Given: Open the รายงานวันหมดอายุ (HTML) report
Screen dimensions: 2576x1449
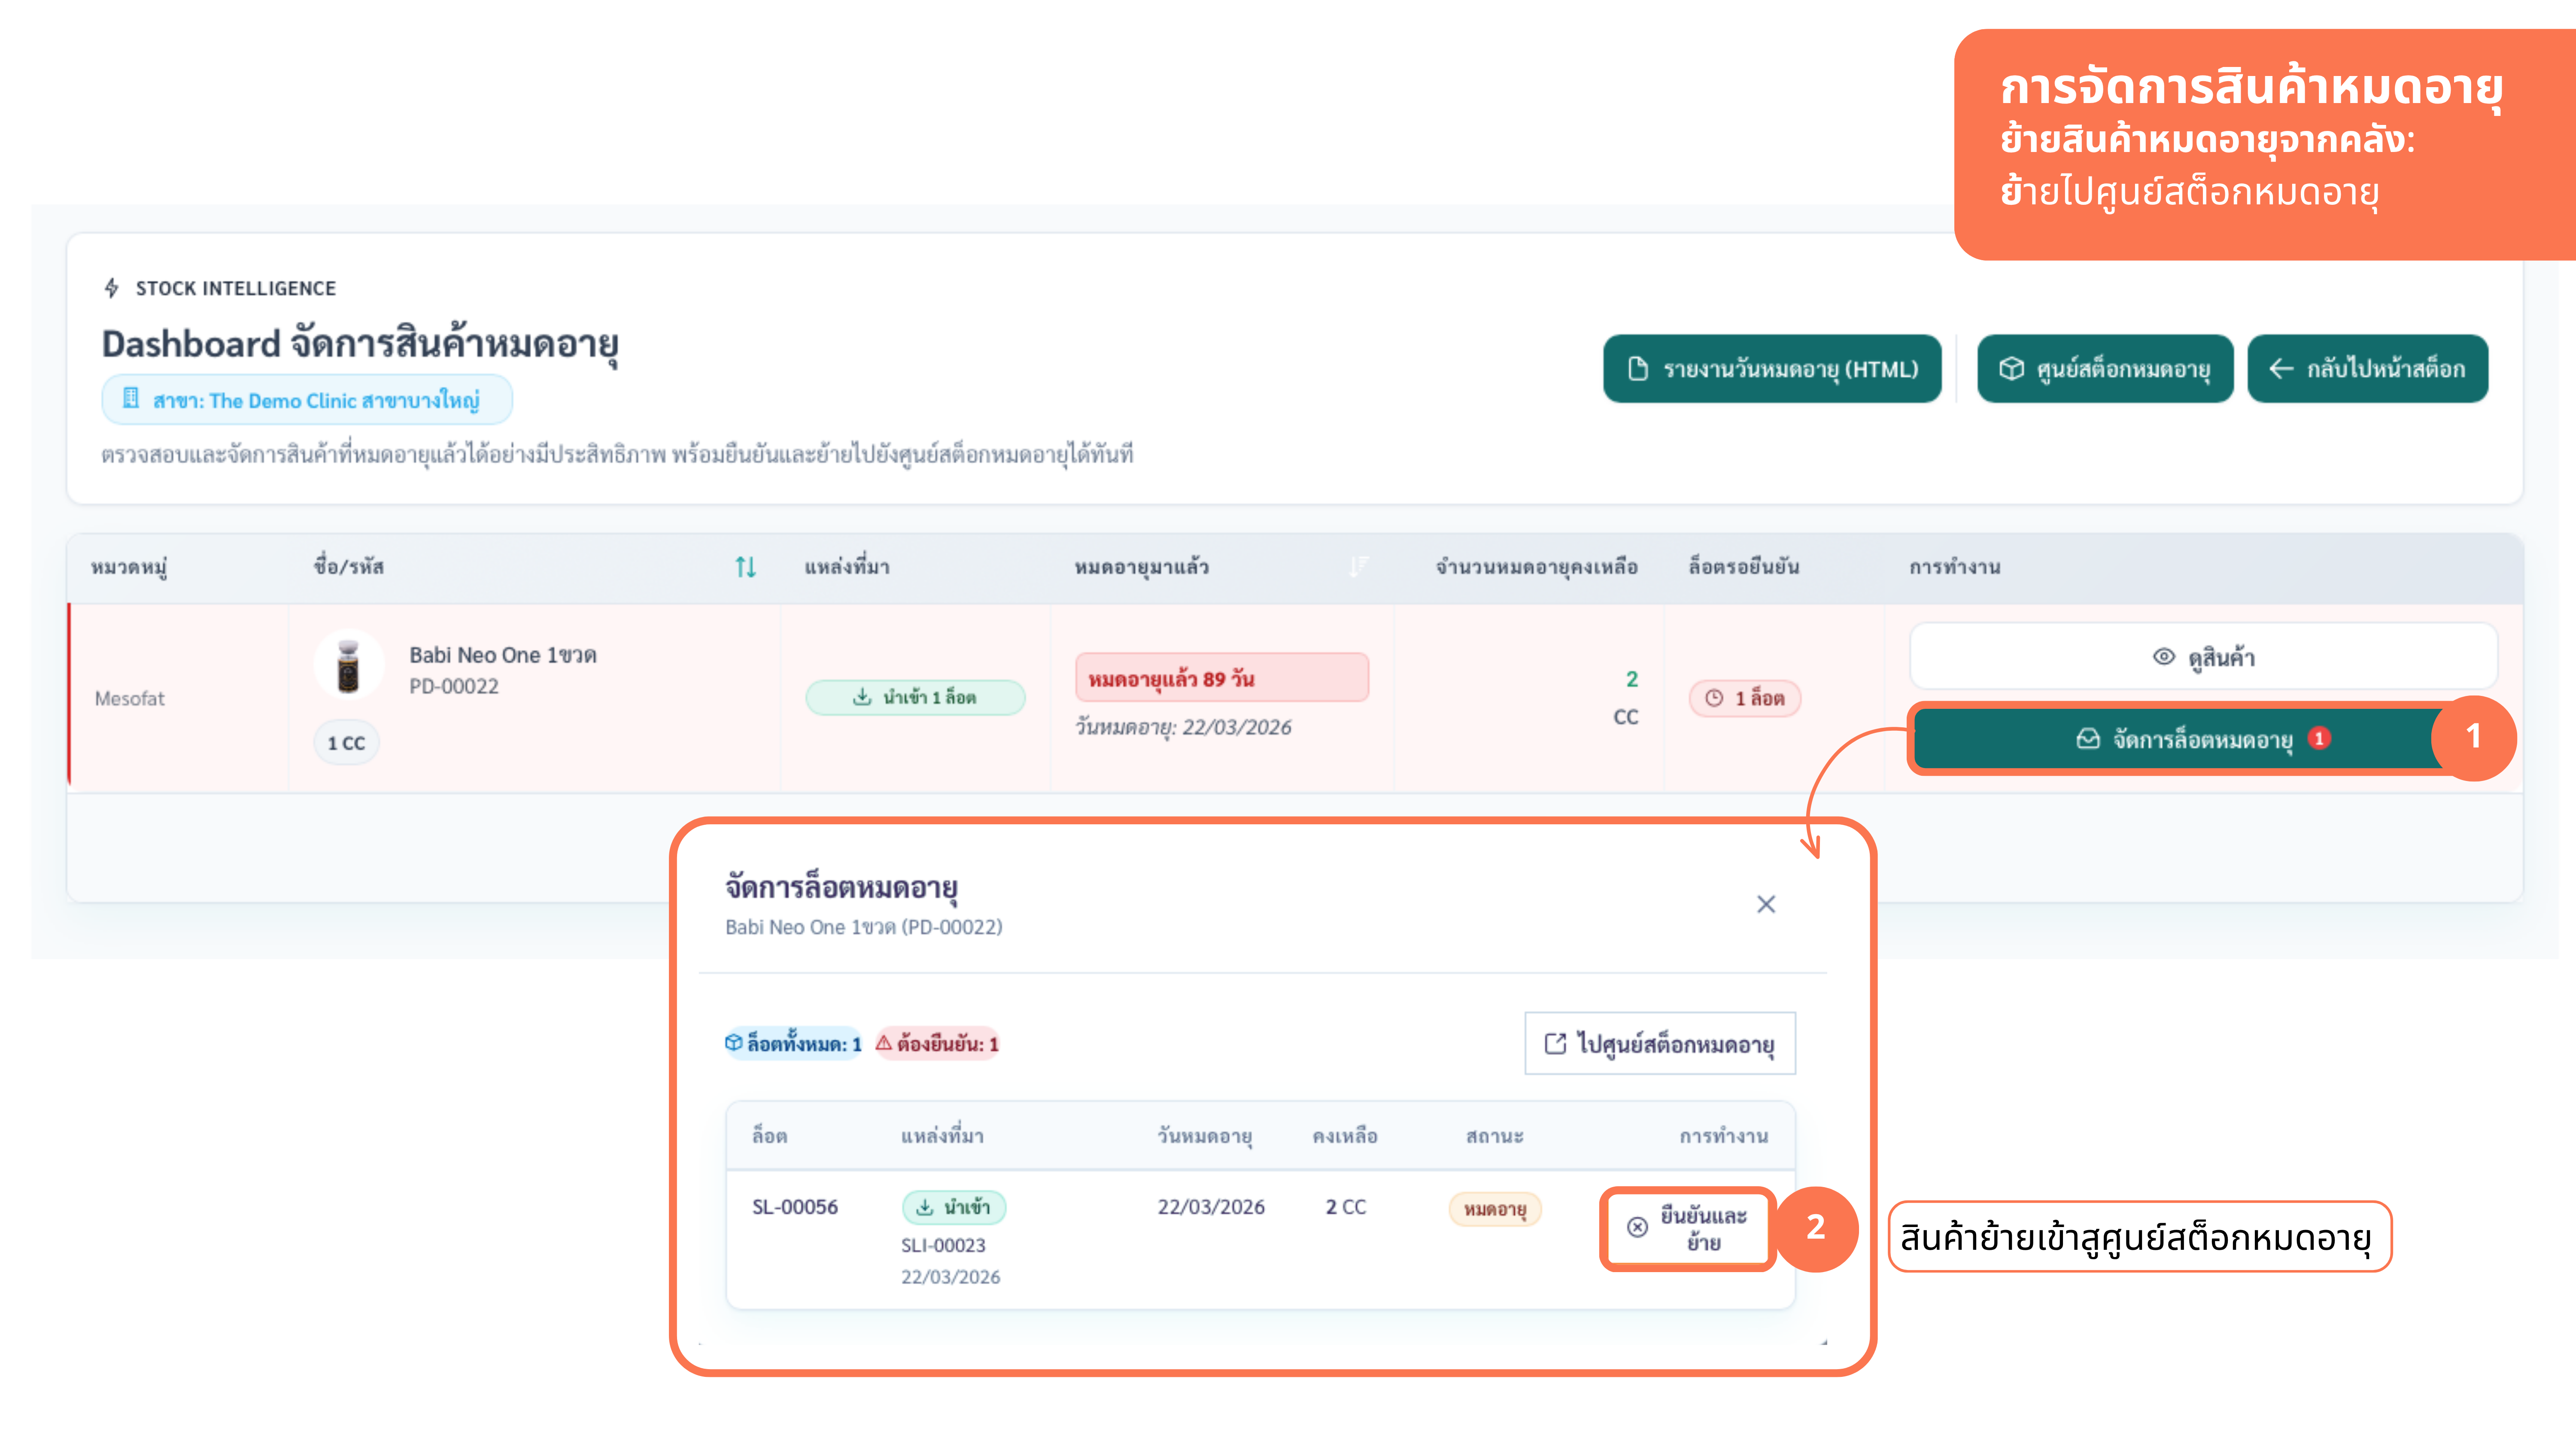Looking at the screenshot, I should point(1772,369).
